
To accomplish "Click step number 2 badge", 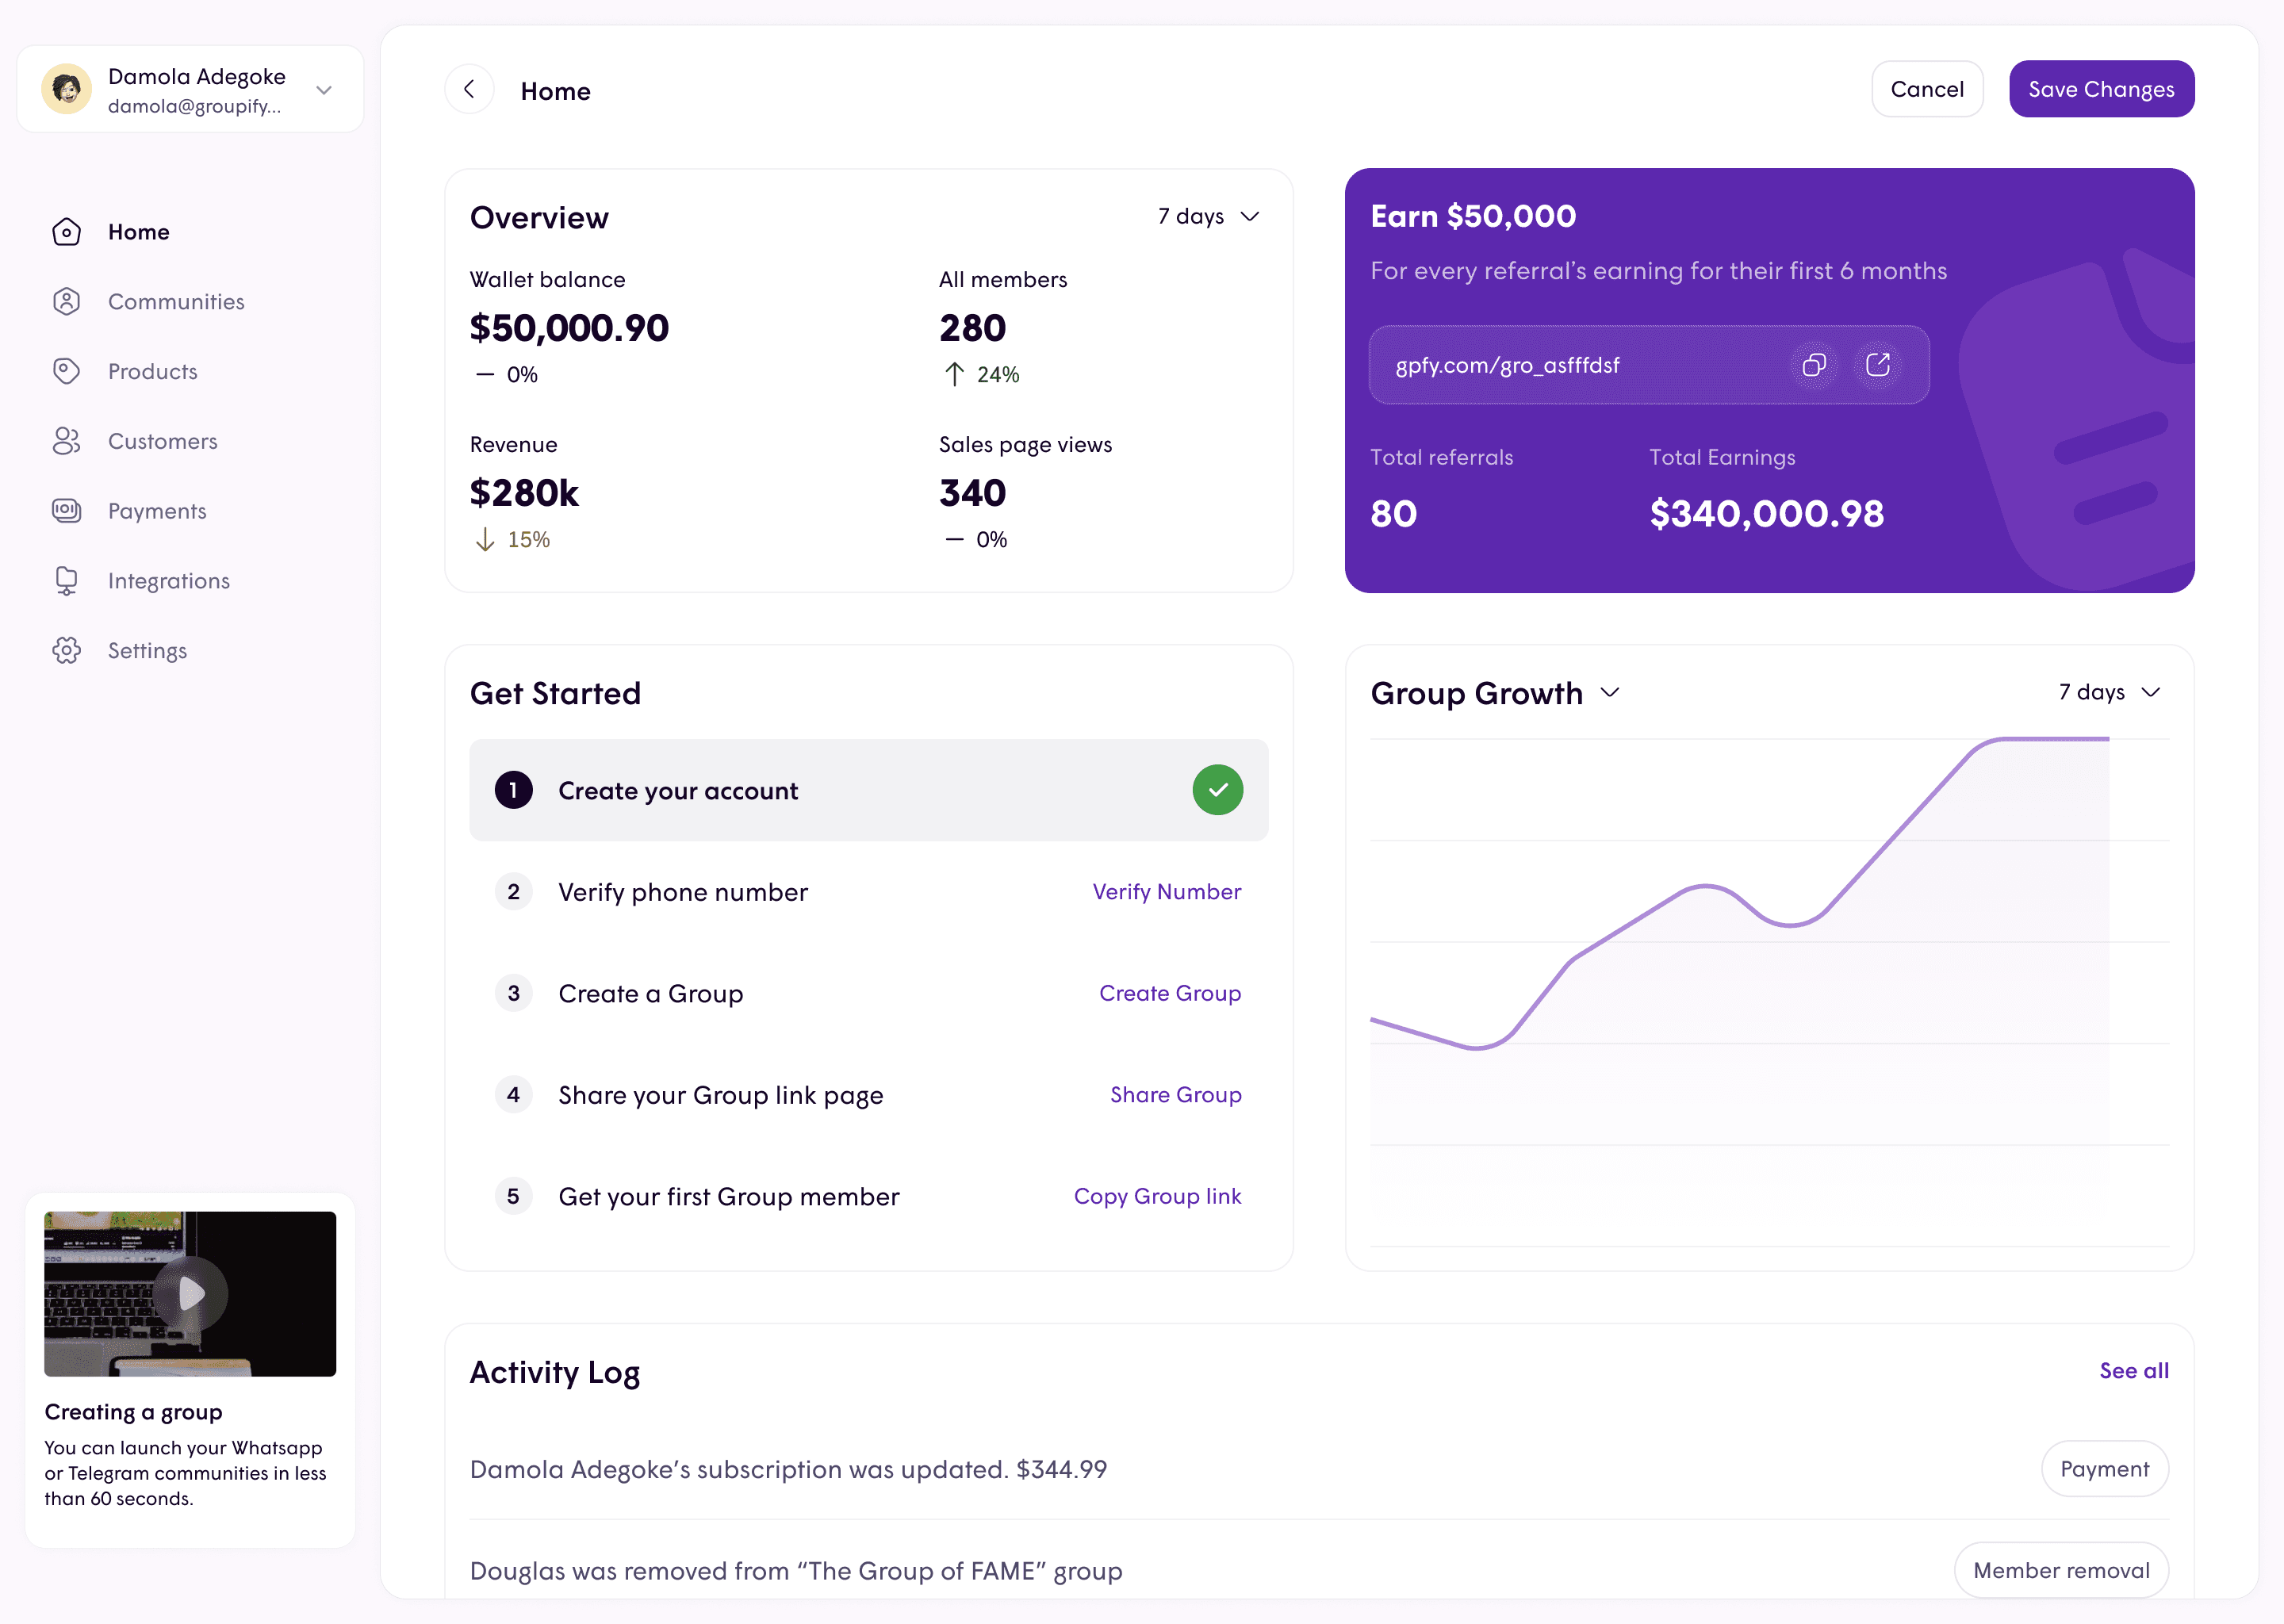I will tap(513, 892).
